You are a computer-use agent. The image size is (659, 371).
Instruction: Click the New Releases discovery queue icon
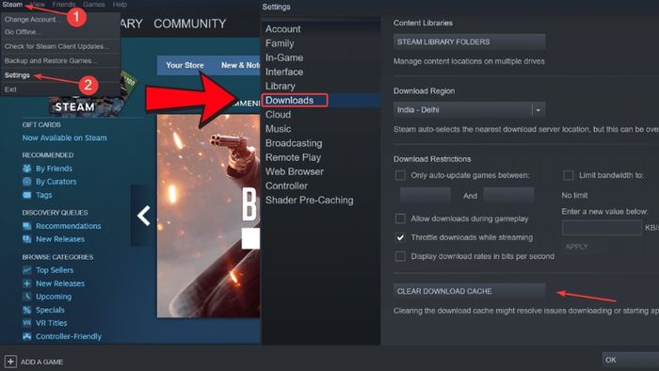pyautogui.click(x=27, y=239)
